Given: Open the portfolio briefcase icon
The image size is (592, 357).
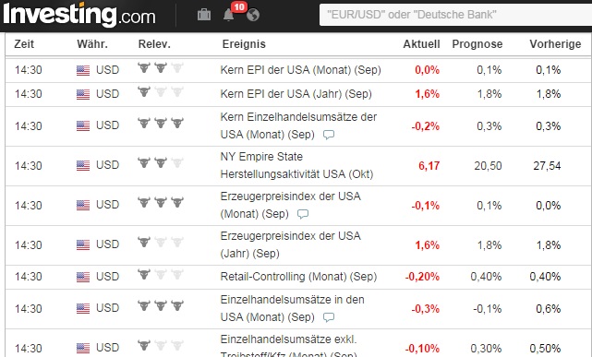Looking at the screenshot, I should tap(204, 15).
